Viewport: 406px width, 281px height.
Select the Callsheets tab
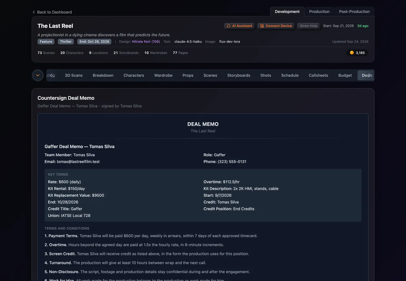[x=318, y=75]
